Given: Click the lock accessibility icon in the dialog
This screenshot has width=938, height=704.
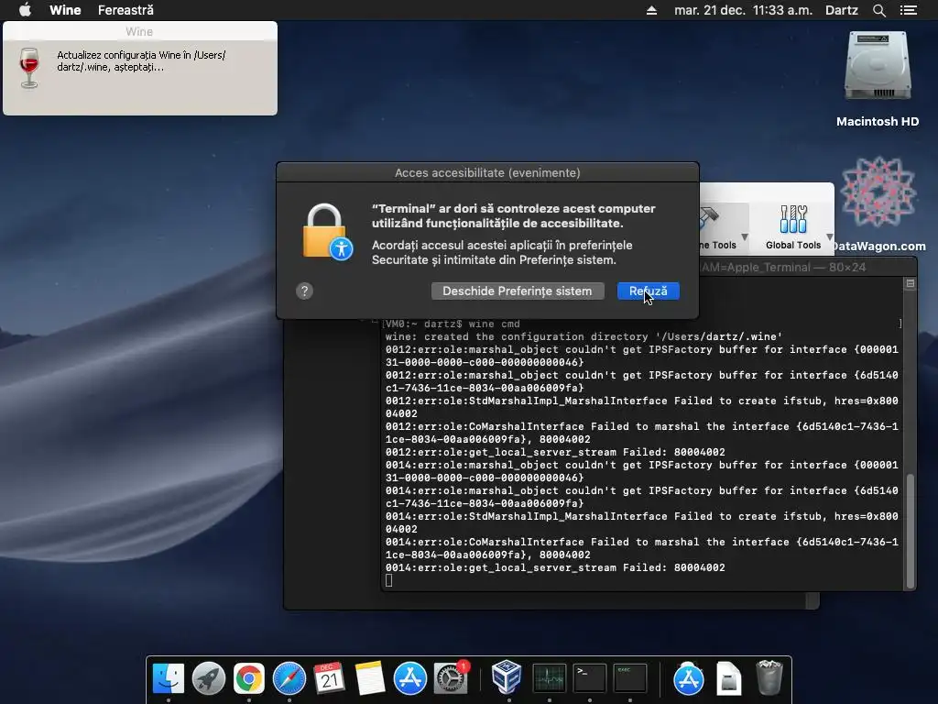Looking at the screenshot, I should tap(327, 232).
